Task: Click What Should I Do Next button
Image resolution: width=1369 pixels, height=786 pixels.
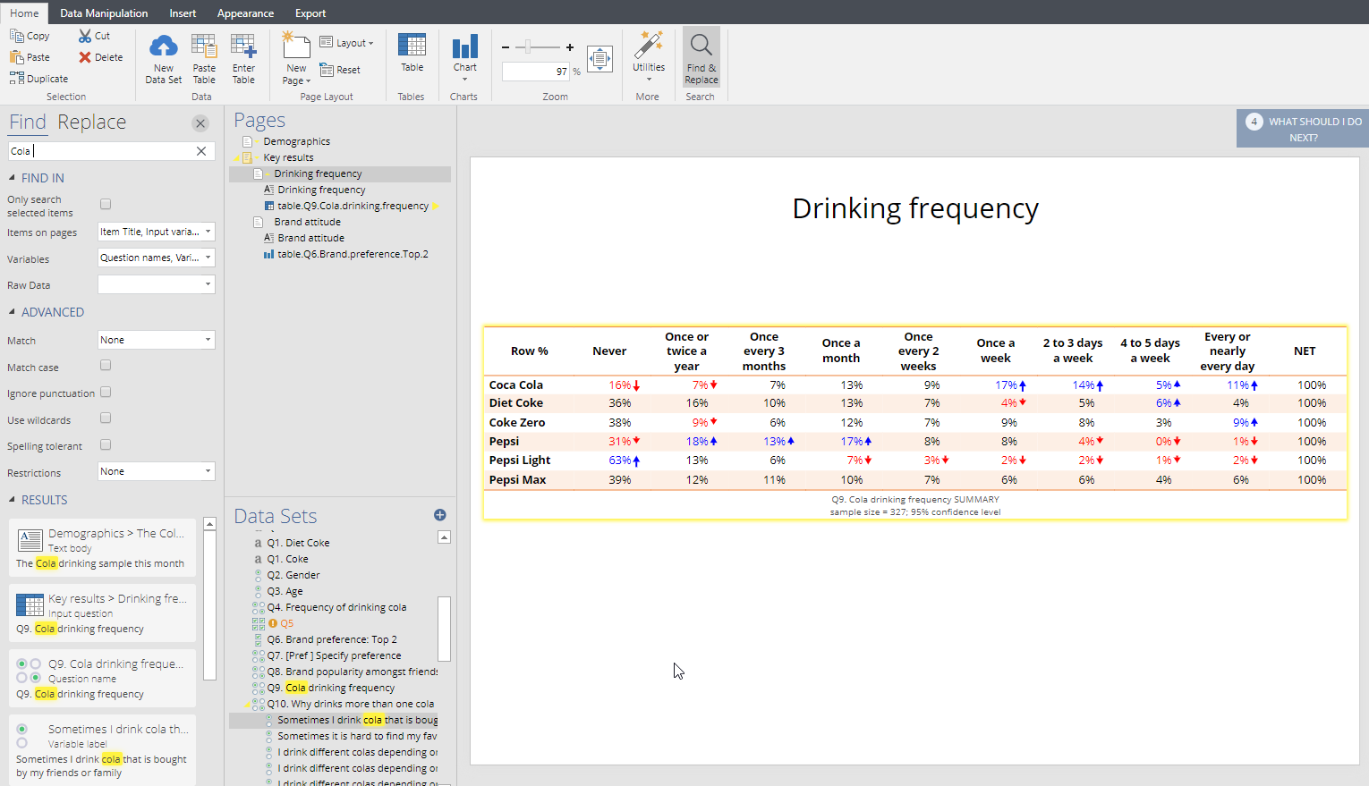Action: click(1304, 129)
